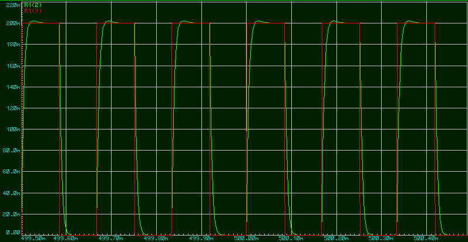Screen dimensions: 468x242
Task: Click the 180m vertical axis label
Action: (11, 45)
